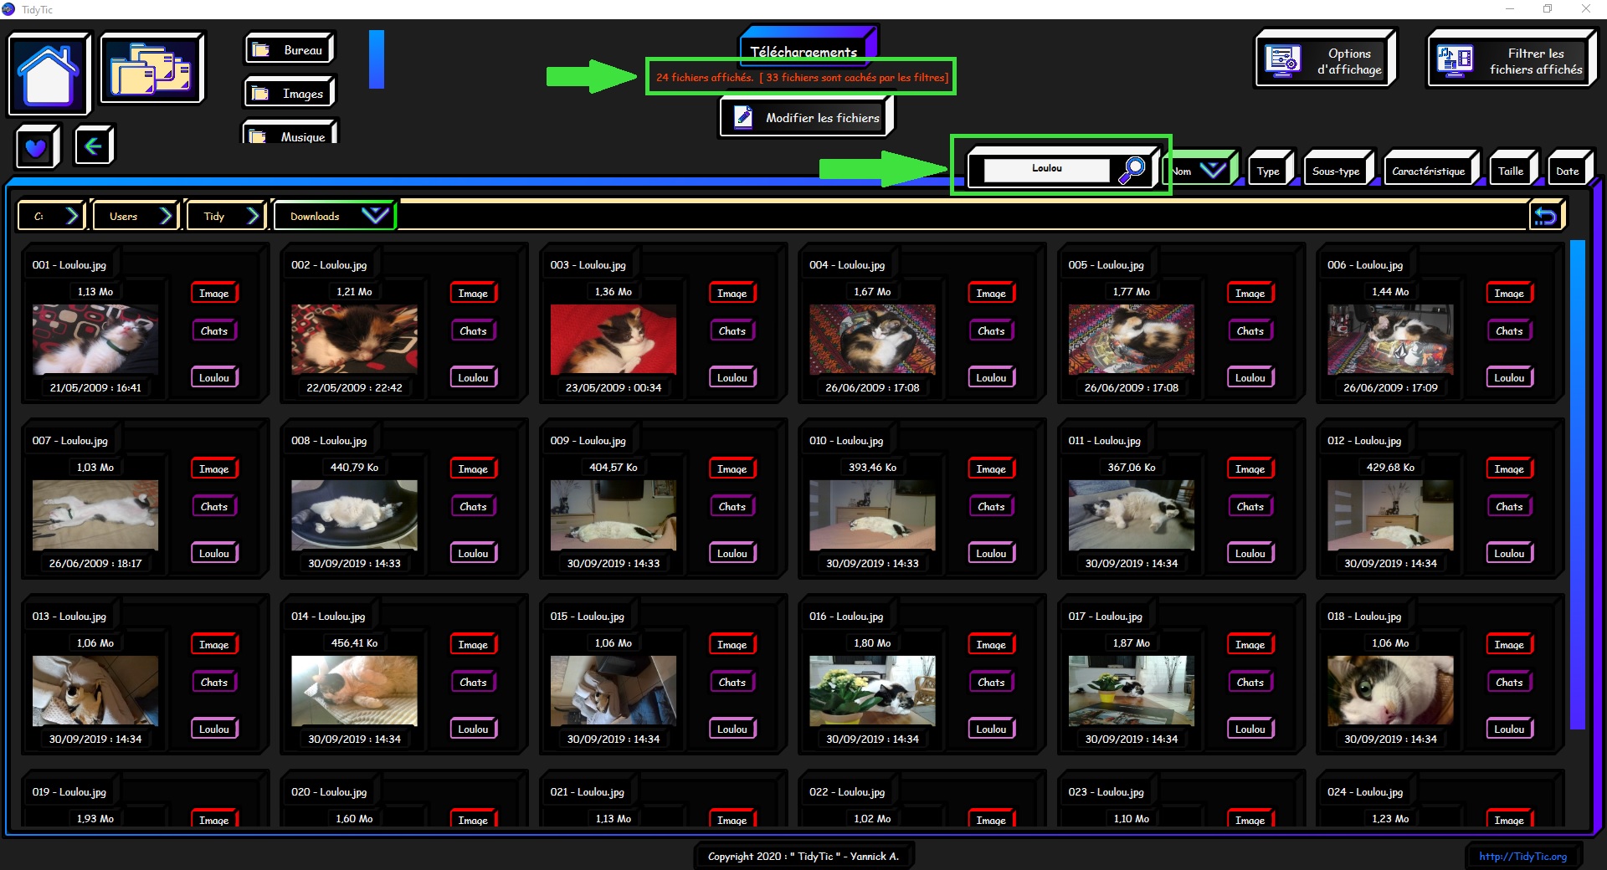Select file name 022 - Loulou.jpg
The height and width of the screenshot is (870, 1607).
point(847,792)
